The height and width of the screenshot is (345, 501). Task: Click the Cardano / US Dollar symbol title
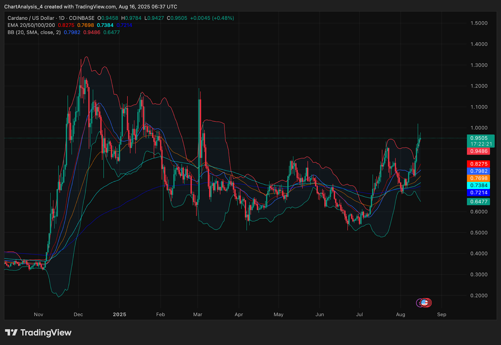31,18
